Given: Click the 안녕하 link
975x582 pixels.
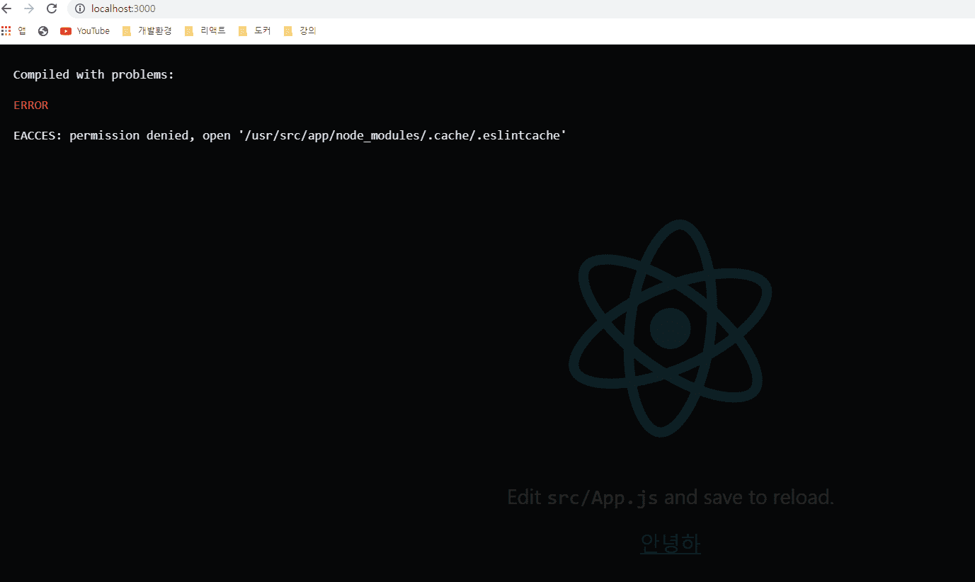Looking at the screenshot, I should 671,543.
